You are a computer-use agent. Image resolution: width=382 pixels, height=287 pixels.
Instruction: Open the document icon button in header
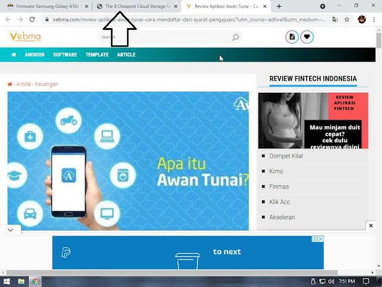[292, 37]
